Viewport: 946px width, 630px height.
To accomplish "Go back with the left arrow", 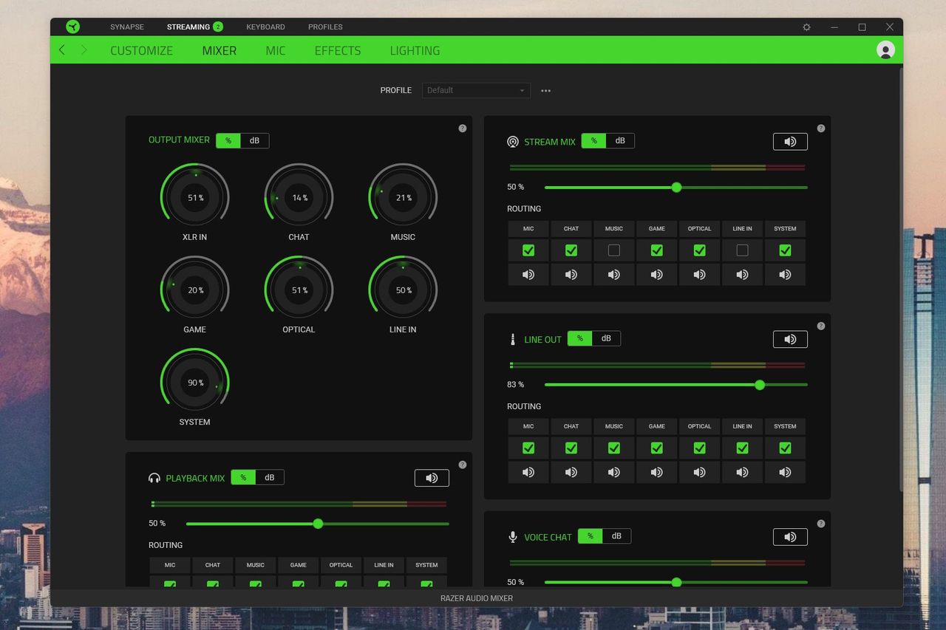I will [x=62, y=49].
